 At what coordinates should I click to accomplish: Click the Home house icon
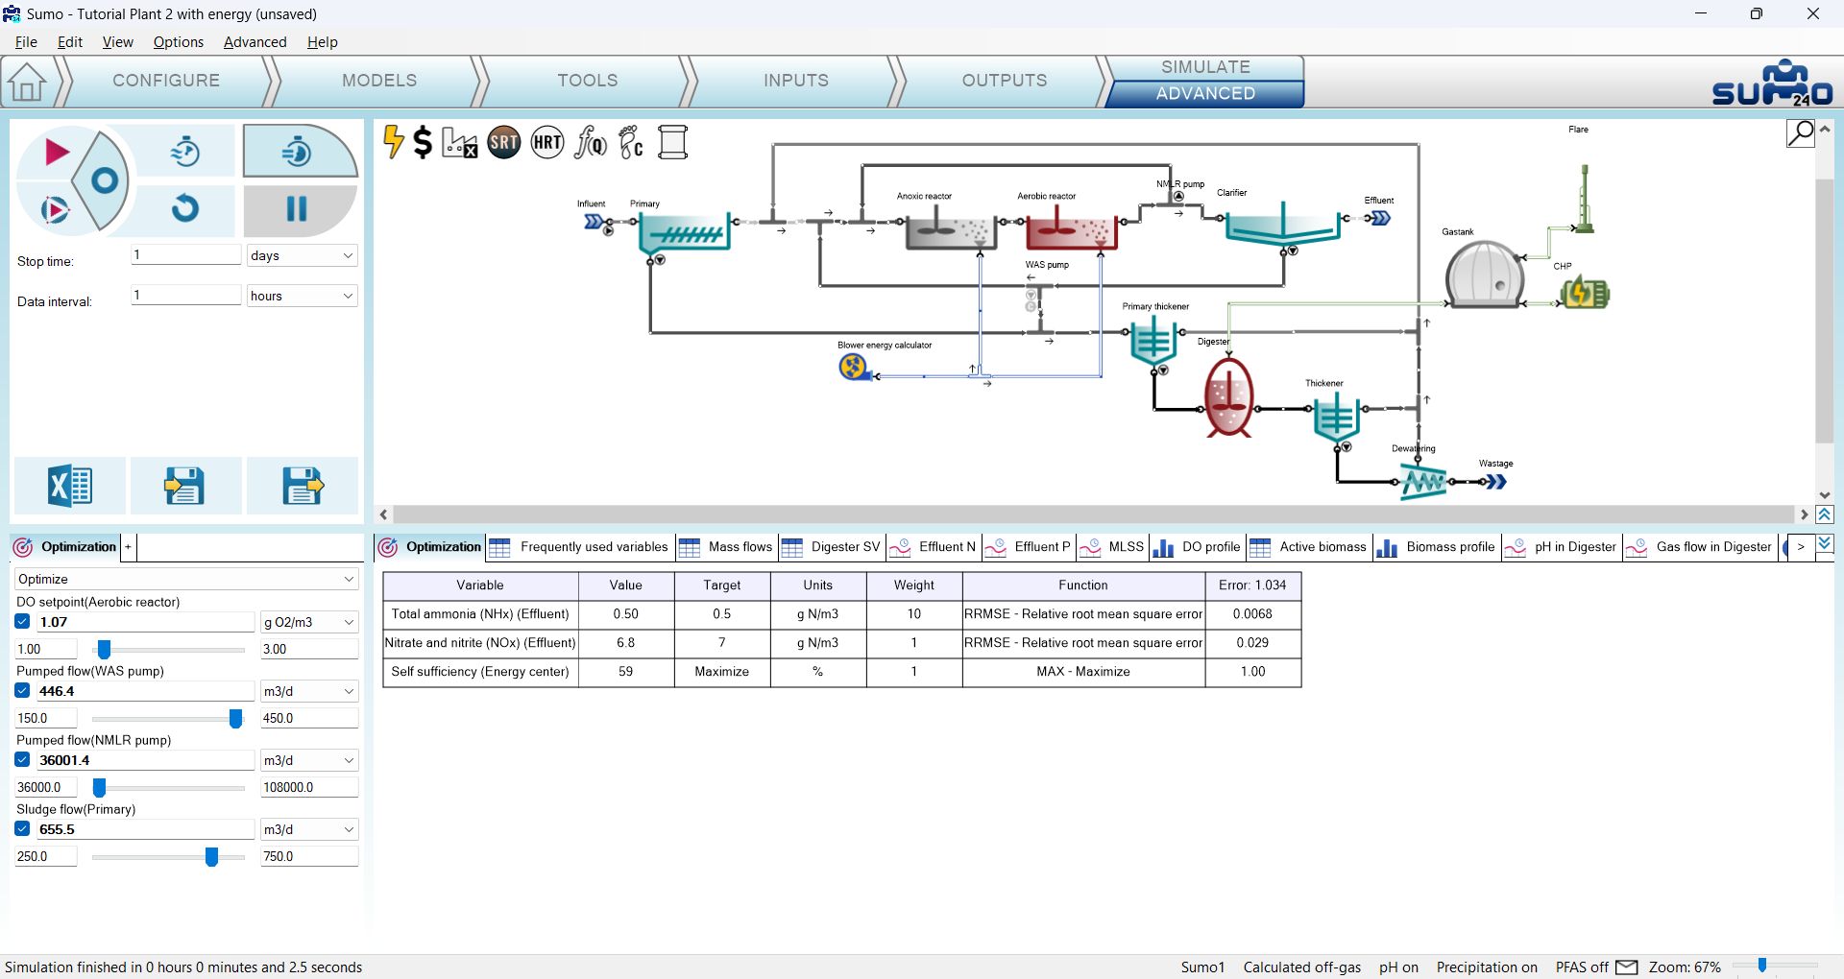pyautogui.click(x=27, y=82)
